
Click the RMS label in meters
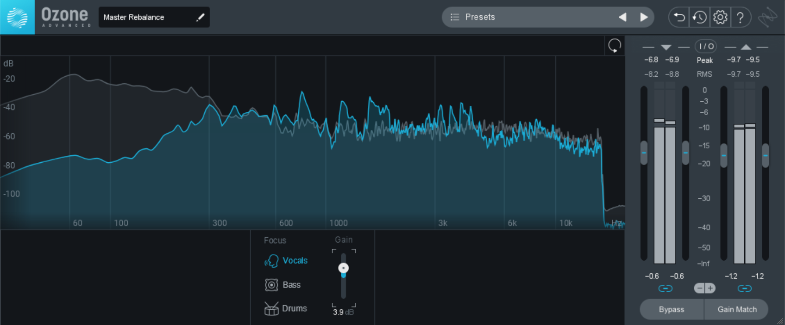[704, 74]
